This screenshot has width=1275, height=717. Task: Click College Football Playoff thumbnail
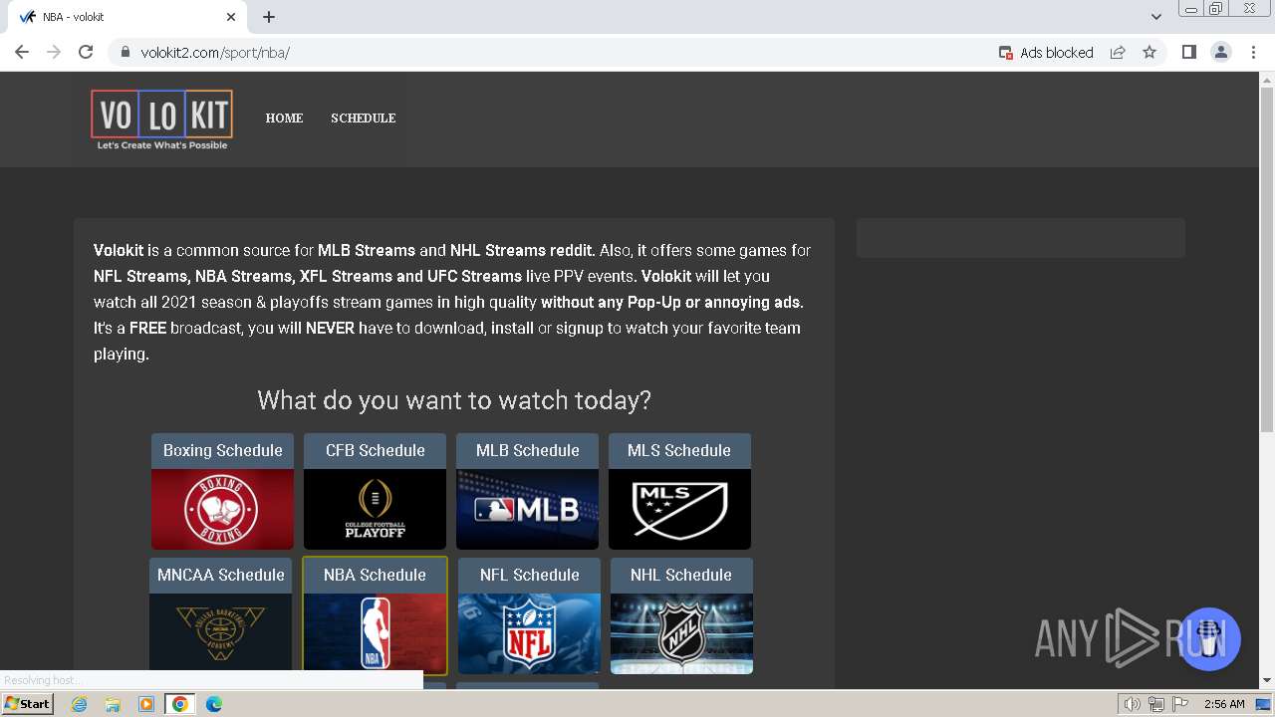pos(376,509)
